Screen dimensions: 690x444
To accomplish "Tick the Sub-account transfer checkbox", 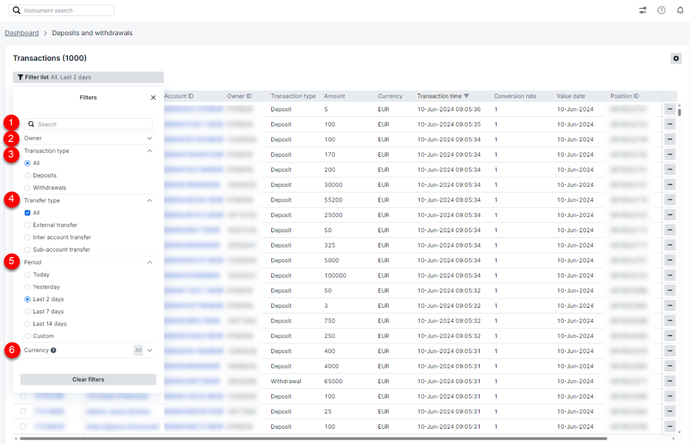I will (27, 250).
